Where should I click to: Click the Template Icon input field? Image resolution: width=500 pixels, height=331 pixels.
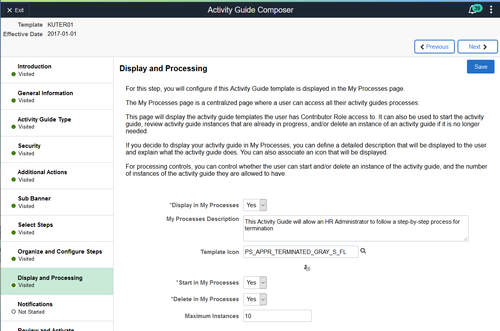pyautogui.click(x=301, y=252)
